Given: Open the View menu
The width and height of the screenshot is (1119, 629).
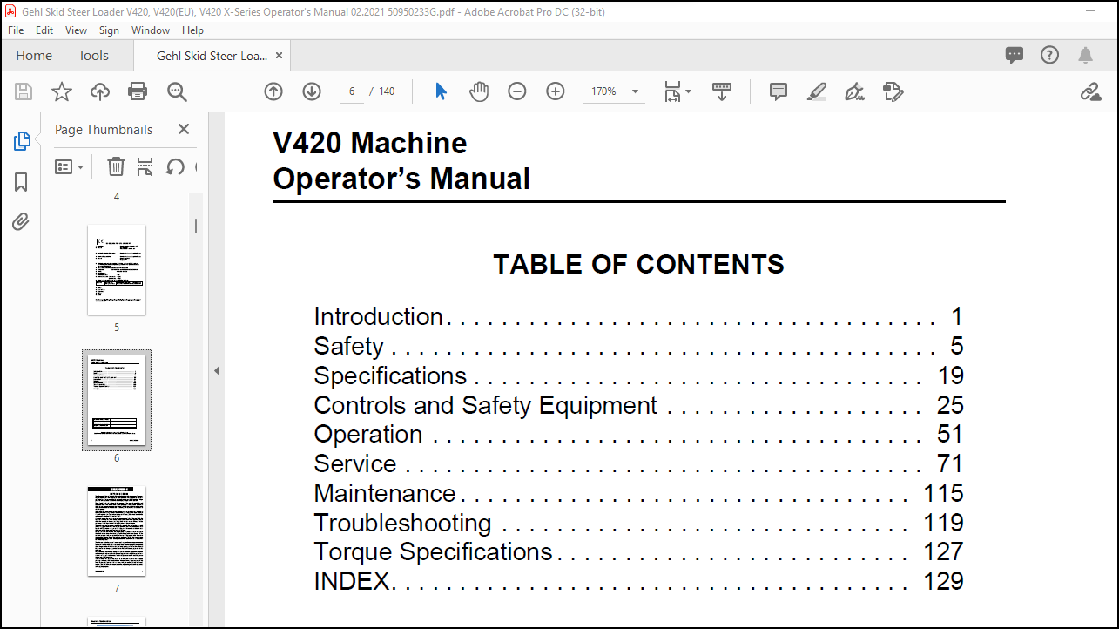Looking at the screenshot, I should (77, 30).
